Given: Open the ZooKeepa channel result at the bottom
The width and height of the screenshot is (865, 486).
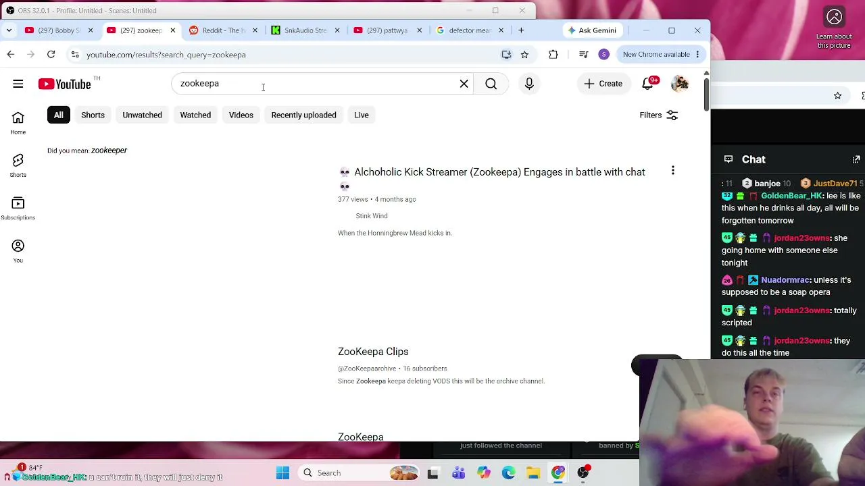Looking at the screenshot, I should (361, 437).
